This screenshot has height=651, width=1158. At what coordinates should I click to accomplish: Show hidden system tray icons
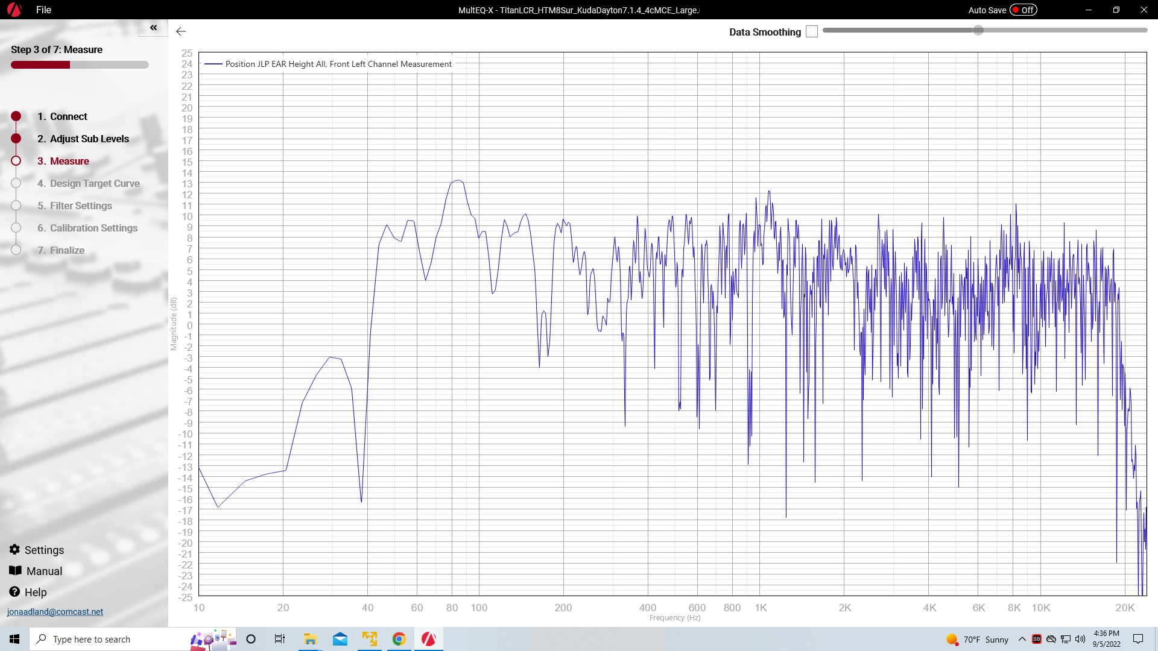click(1022, 639)
